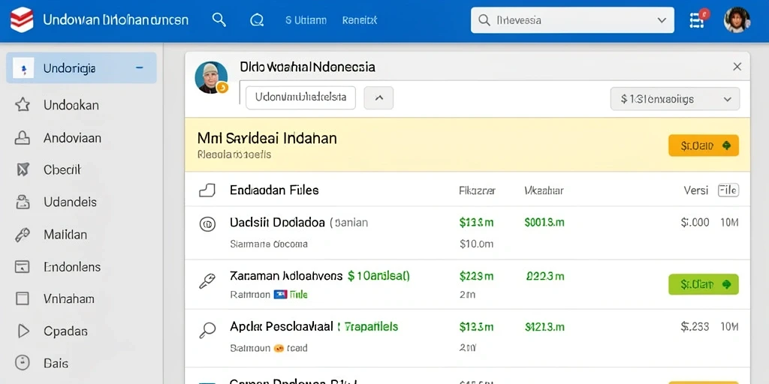Open the list icon with red badge
The width and height of the screenshot is (769, 384).
pos(698,19)
